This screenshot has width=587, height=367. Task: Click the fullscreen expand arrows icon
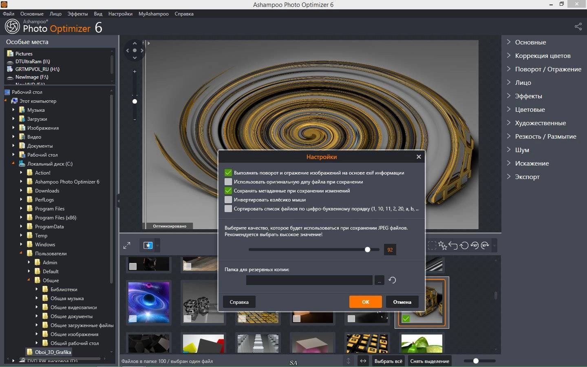point(127,245)
